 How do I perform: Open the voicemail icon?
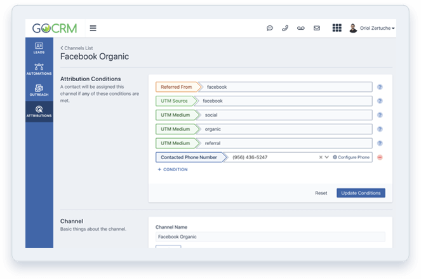tap(301, 28)
